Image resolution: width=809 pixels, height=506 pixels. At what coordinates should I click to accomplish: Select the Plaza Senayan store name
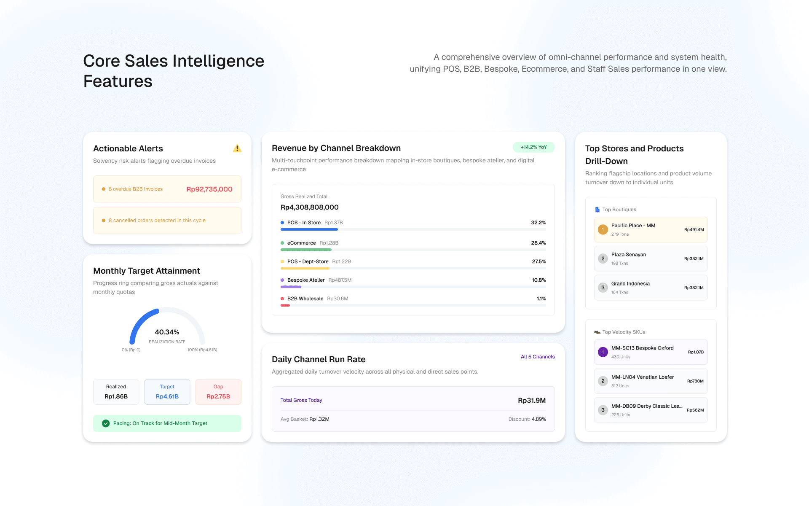(x=629, y=255)
